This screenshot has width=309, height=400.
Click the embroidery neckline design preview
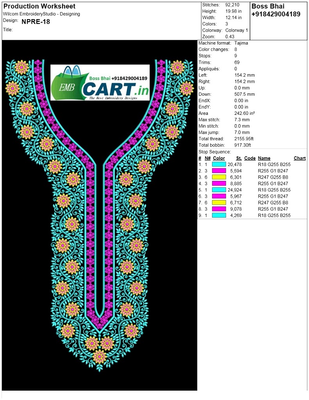click(100, 215)
